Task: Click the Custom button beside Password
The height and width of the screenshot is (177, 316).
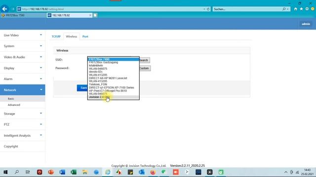Action: tap(145, 68)
